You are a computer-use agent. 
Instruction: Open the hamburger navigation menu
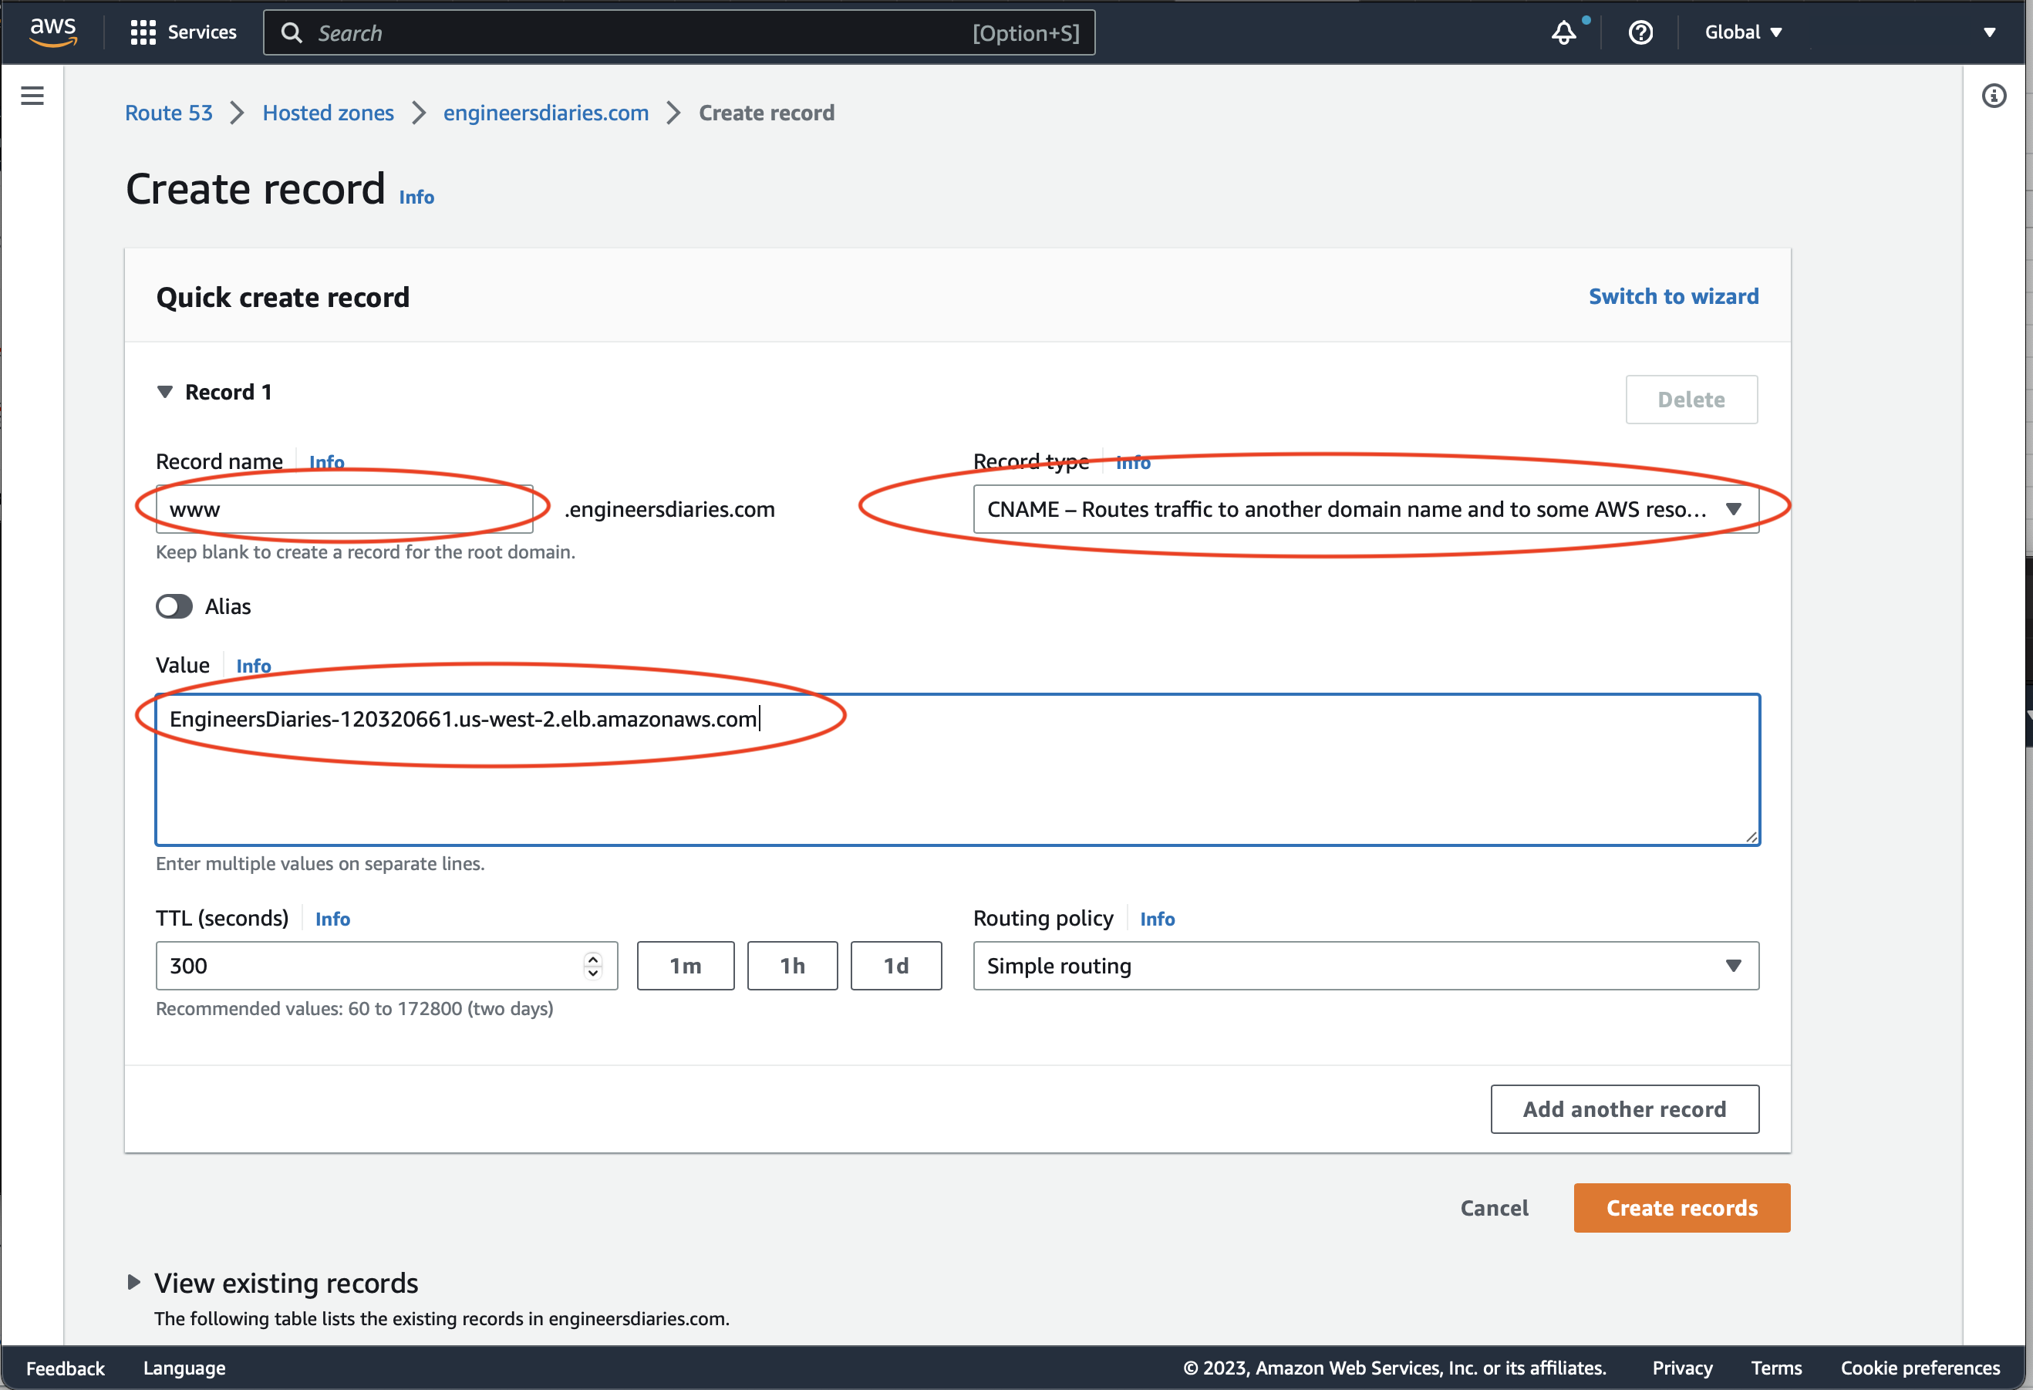(32, 96)
